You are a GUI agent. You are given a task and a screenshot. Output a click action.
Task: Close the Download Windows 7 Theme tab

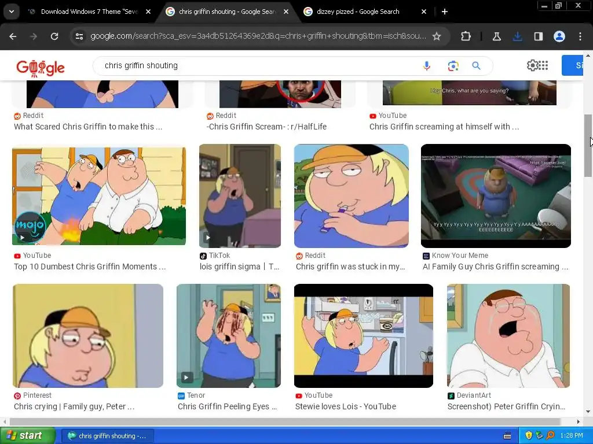[x=148, y=12]
